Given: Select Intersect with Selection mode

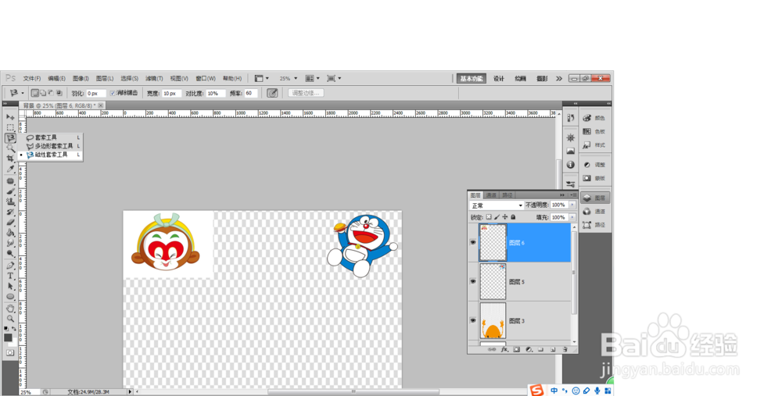Looking at the screenshot, I should point(59,93).
